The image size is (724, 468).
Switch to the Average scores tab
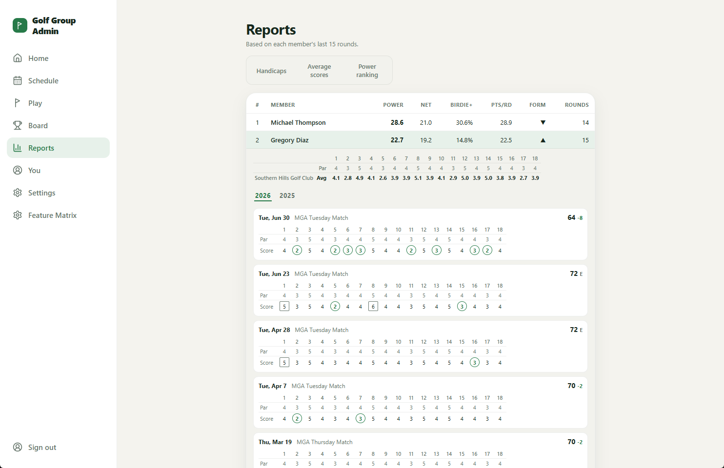coord(319,71)
